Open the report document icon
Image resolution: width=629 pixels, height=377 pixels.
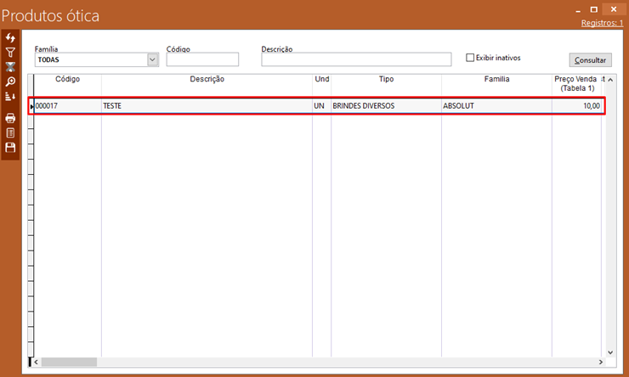tap(10, 132)
